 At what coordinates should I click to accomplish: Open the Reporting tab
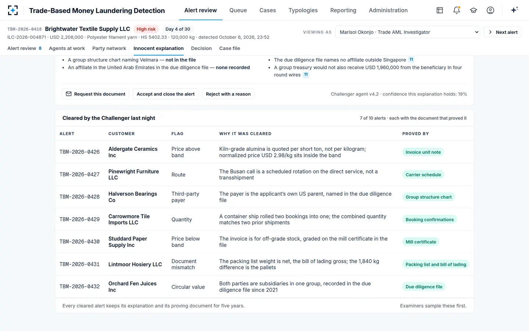343,10
